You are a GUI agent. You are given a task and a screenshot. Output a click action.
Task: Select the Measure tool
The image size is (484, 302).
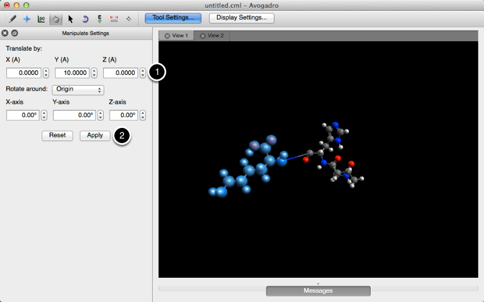pos(114,19)
